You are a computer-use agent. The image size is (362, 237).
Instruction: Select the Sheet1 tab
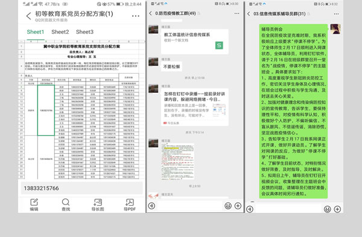[x=36, y=32]
